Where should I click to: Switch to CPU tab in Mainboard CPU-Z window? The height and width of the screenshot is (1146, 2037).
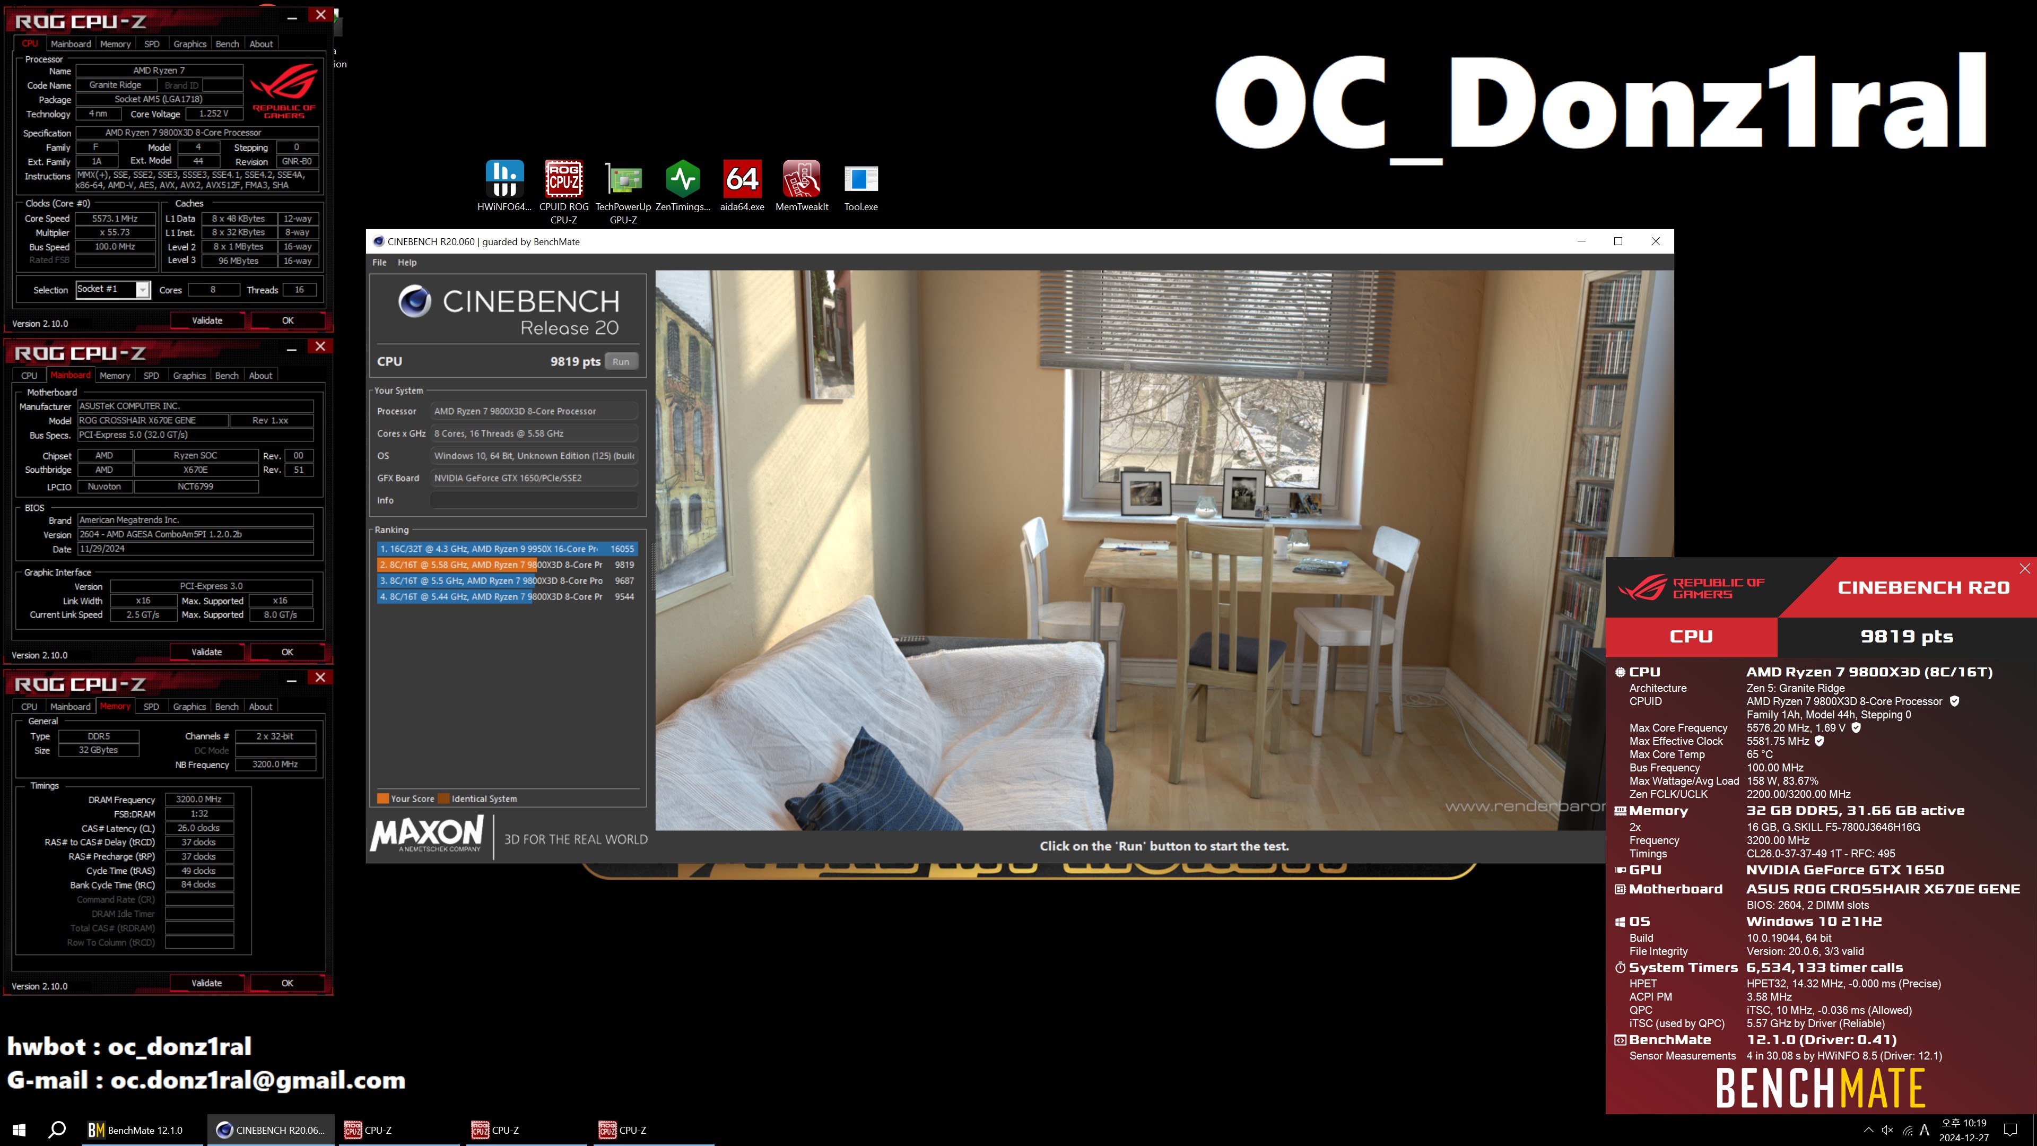(29, 376)
